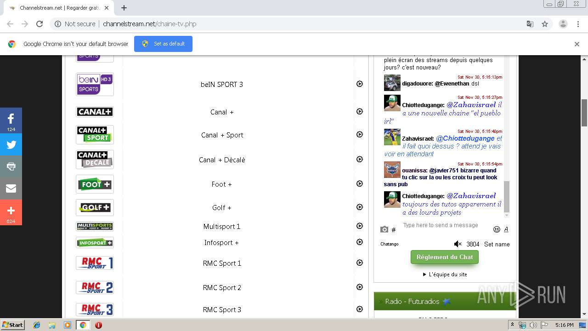Play the Golf + stream
This screenshot has height=331, width=588.
point(360,207)
